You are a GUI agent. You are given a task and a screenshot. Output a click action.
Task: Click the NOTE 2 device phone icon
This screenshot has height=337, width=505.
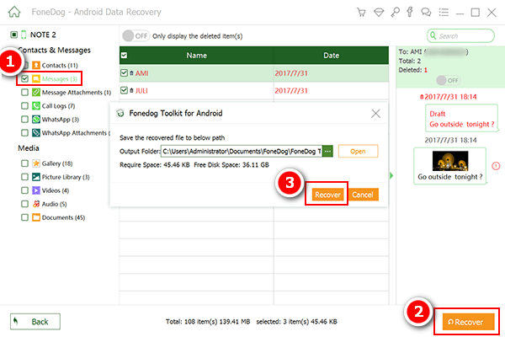click(24, 35)
